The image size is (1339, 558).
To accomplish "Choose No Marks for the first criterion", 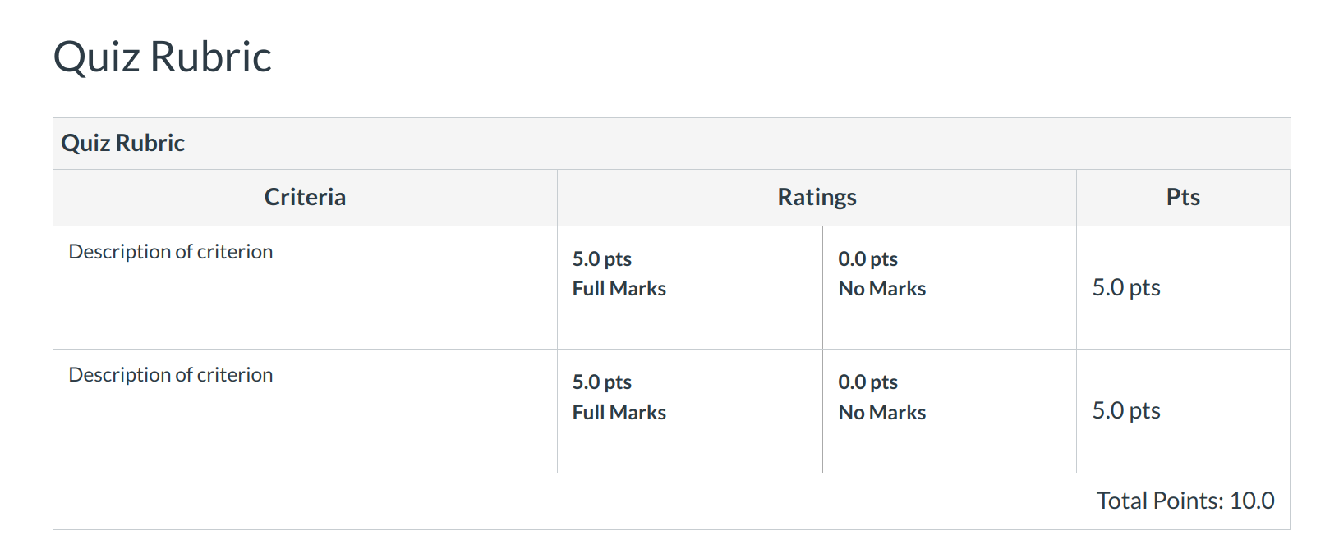I will click(881, 289).
